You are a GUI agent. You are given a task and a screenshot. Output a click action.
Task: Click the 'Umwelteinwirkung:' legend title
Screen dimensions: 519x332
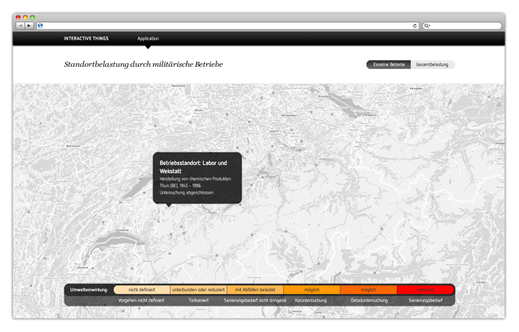tap(89, 290)
